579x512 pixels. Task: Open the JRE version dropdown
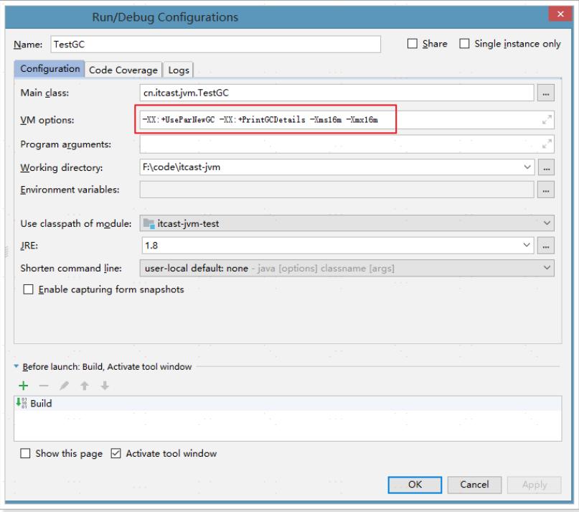coord(528,246)
